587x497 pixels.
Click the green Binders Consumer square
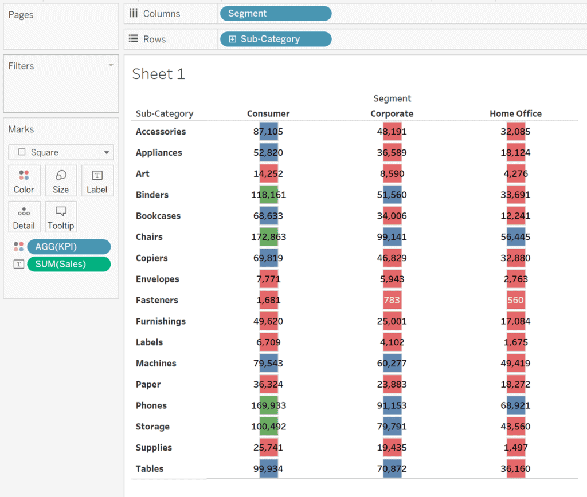(268, 195)
